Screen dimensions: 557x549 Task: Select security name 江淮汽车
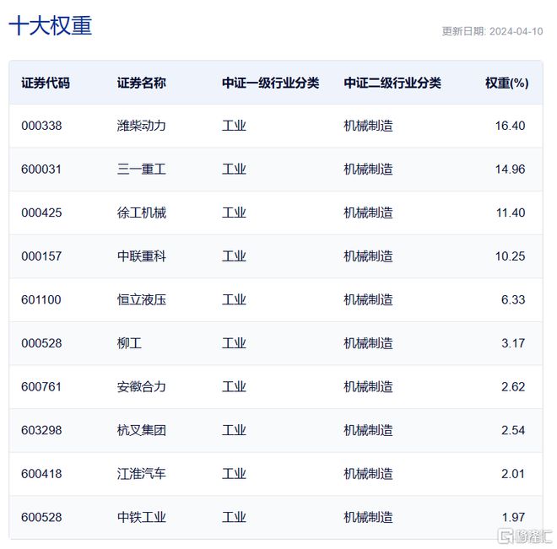click(x=142, y=474)
